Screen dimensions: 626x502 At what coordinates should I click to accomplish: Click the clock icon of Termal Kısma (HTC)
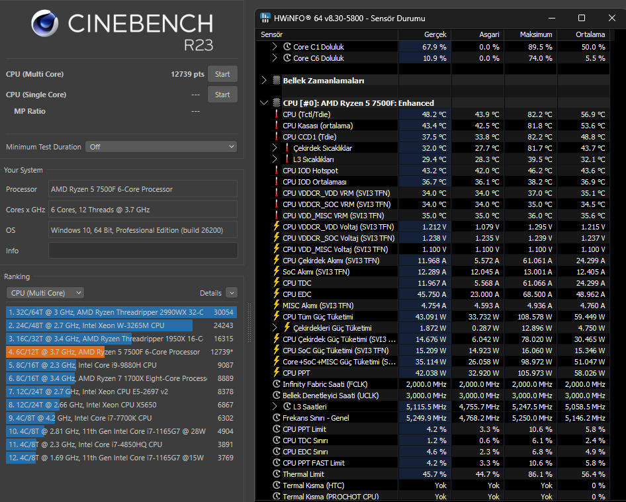(x=276, y=485)
